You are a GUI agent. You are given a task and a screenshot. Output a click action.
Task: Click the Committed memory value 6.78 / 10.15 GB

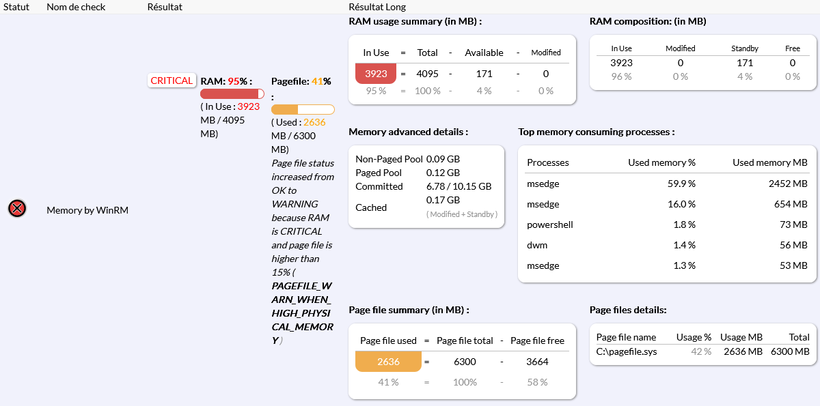[459, 186]
